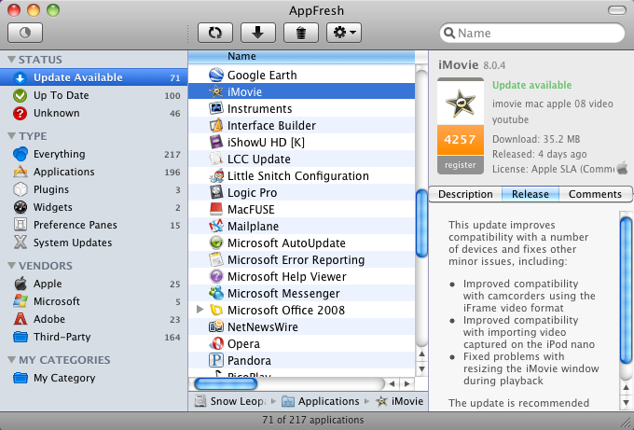Click the System Updates X icon
The height and width of the screenshot is (430, 634).
[x=21, y=243]
